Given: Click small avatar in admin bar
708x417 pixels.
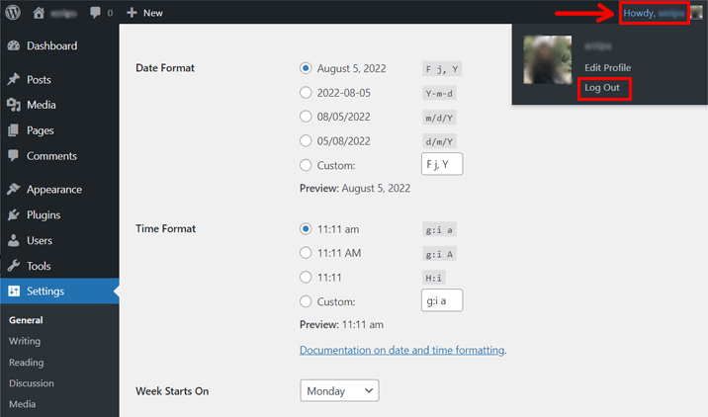Looking at the screenshot, I should (x=697, y=13).
